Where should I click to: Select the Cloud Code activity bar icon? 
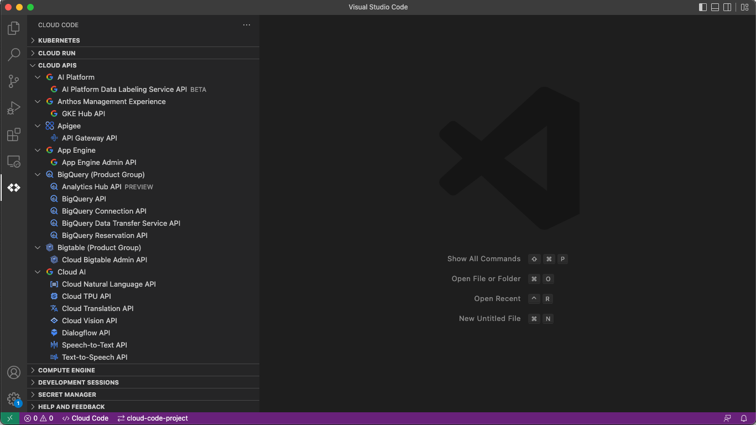[14, 188]
